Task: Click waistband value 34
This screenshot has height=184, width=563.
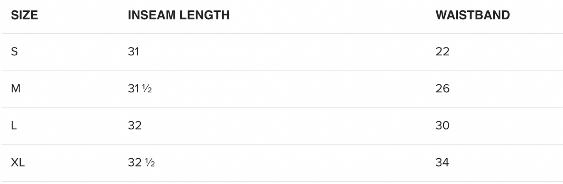Action: pyautogui.click(x=443, y=163)
